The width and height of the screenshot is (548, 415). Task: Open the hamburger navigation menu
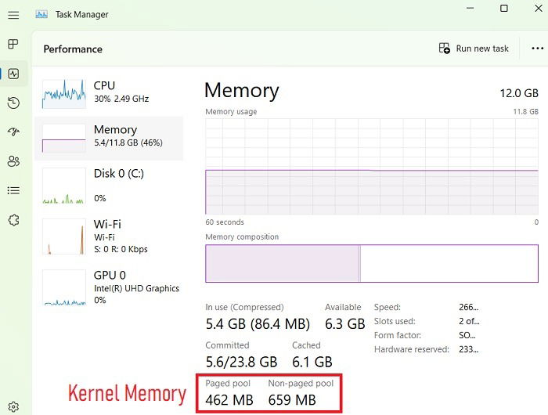tap(13, 15)
